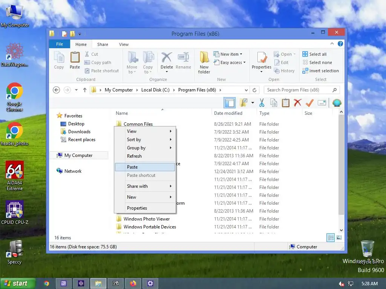386x289 pixels.
Task: Switch to the Share tab
Action: click(103, 44)
